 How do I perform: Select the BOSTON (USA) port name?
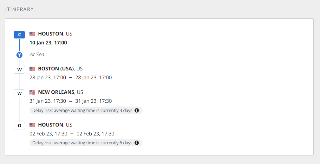(56, 69)
